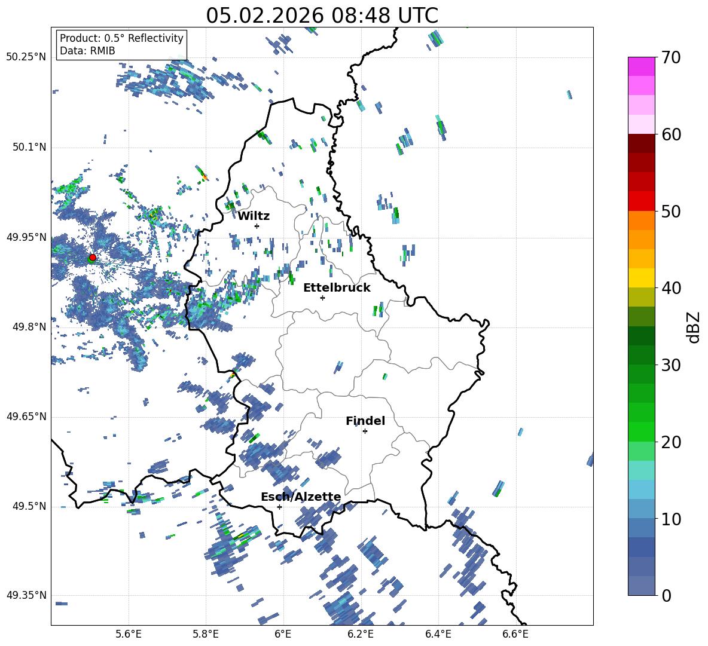
Task: Click the 6.2°E longitude label
Action: 361,635
